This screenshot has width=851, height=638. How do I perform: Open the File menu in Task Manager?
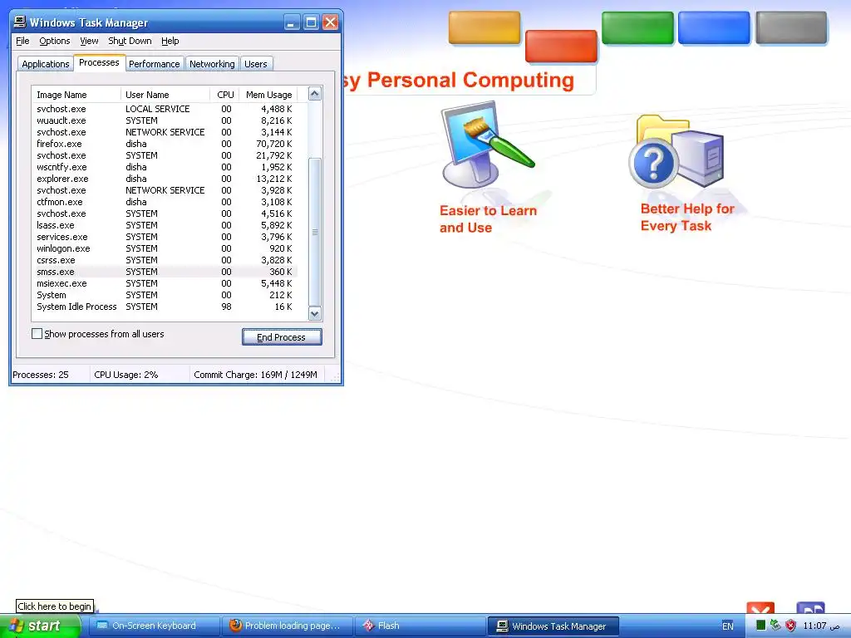[x=22, y=42]
